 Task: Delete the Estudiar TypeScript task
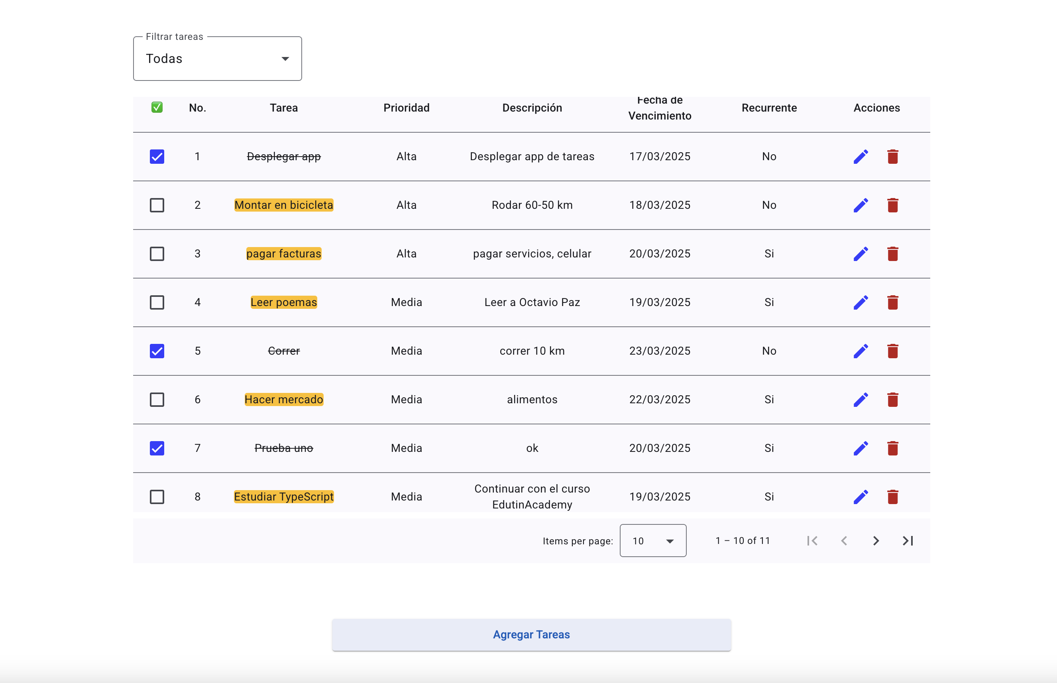tap(892, 497)
